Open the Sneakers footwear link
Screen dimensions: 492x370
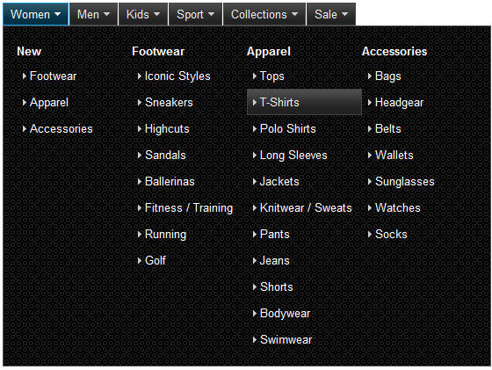click(169, 102)
